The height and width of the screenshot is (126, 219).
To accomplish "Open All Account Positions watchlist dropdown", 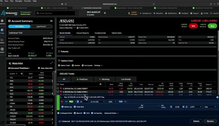I will click(19, 68).
